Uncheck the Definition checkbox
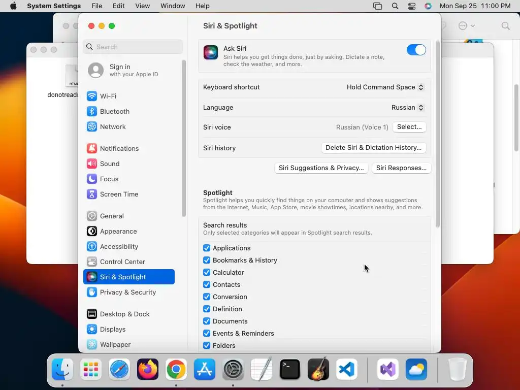This screenshot has width=520, height=390. 207,309
